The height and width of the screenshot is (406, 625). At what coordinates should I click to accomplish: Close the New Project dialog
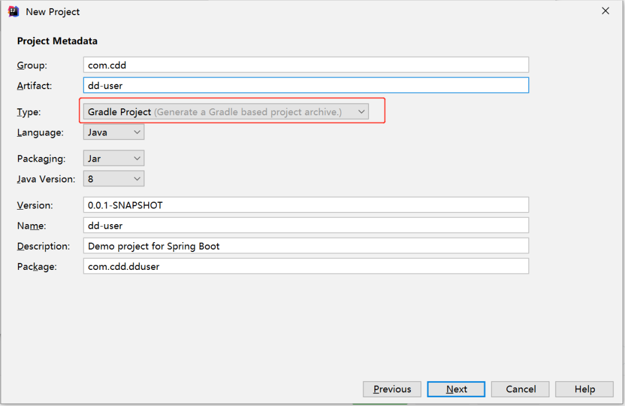605,11
